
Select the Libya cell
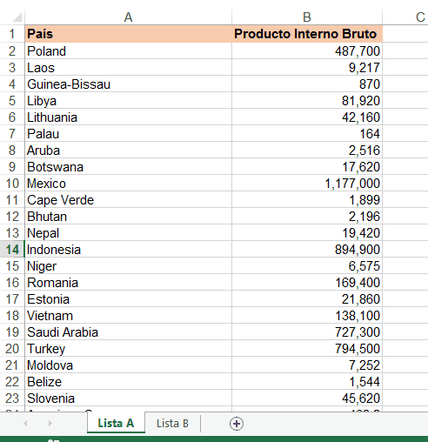tap(128, 101)
